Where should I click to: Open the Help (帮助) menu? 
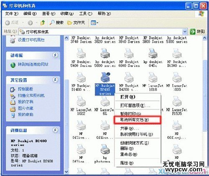[104, 14]
